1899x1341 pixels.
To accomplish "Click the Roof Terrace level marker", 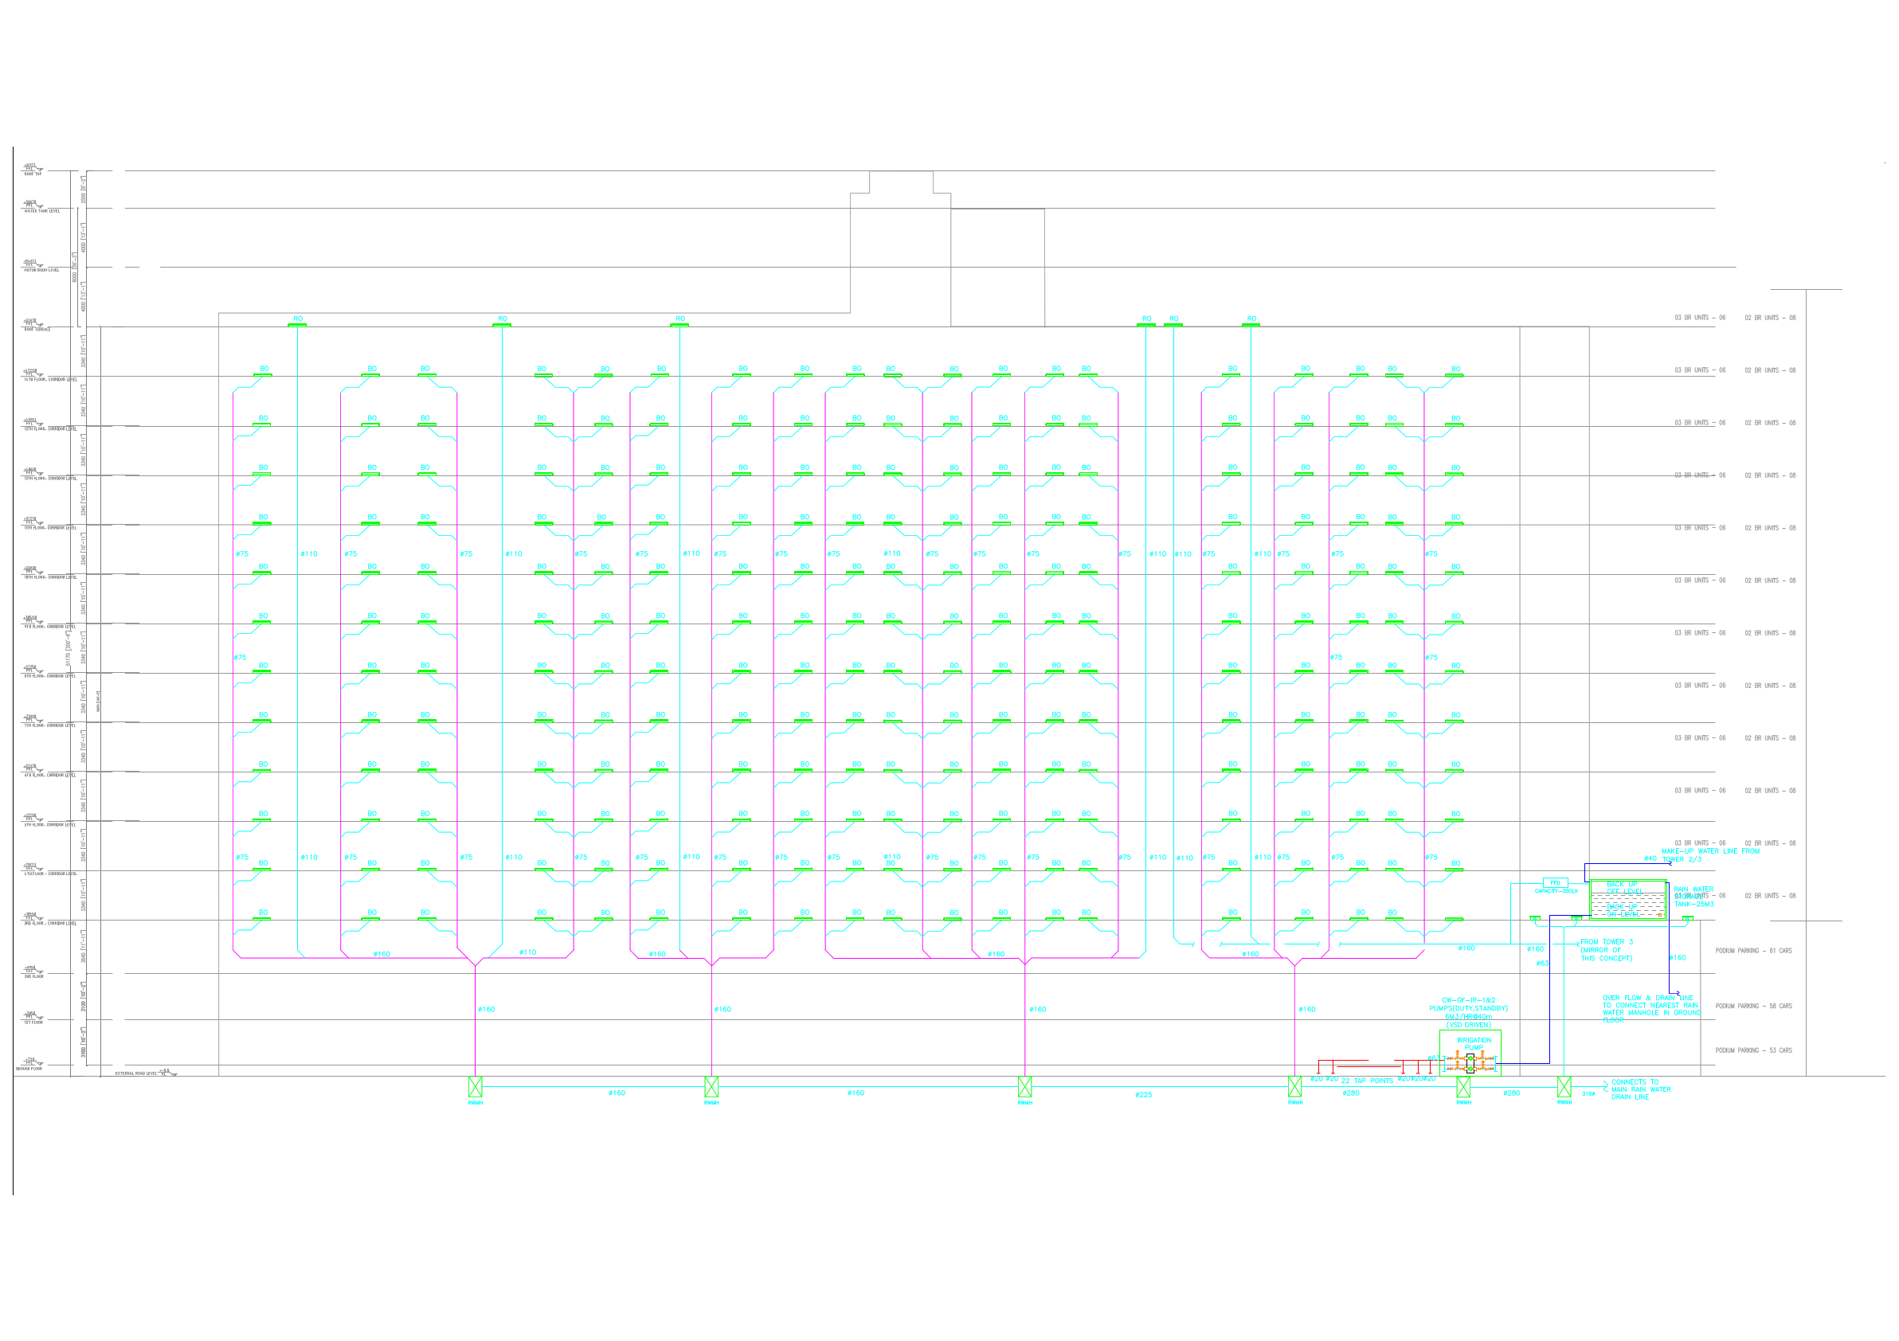I will (33, 325).
